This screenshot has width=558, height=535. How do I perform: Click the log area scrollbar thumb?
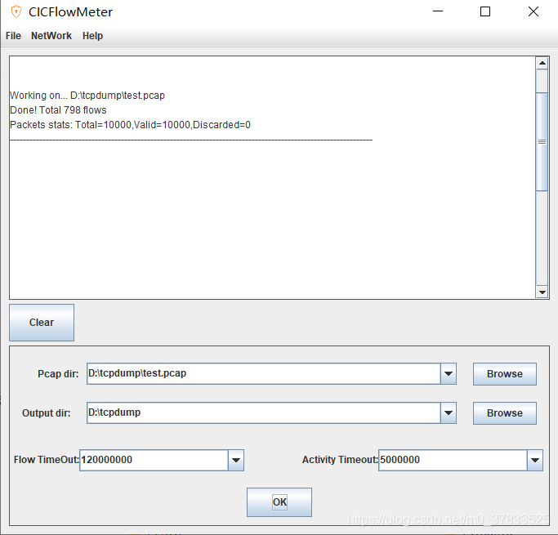tap(542, 141)
